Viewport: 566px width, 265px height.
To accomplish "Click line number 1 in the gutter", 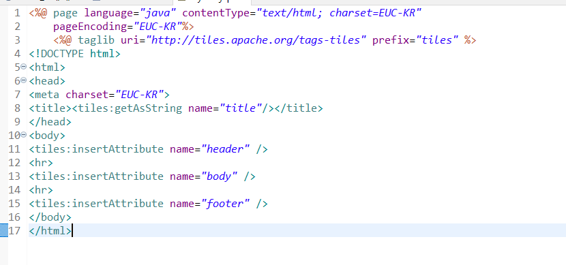I will pyautogui.click(x=17, y=14).
